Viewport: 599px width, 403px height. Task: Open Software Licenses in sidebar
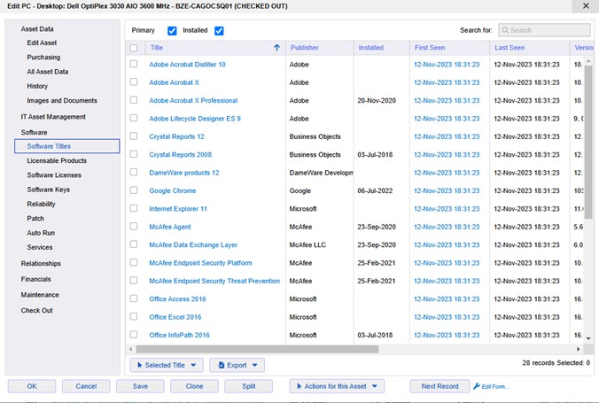coord(54,175)
